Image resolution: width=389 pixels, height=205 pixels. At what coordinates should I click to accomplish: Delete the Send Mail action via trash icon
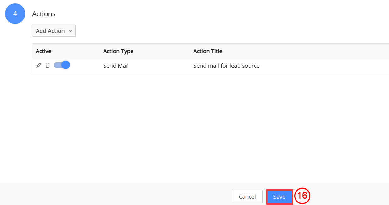click(48, 65)
